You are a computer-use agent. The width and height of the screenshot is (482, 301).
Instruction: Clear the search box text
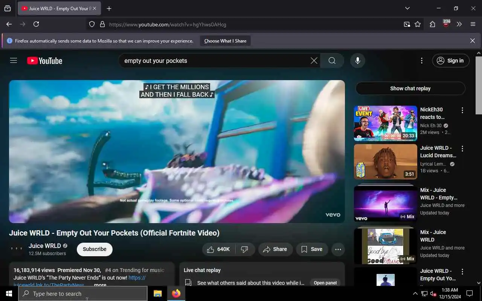coord(314,61)
